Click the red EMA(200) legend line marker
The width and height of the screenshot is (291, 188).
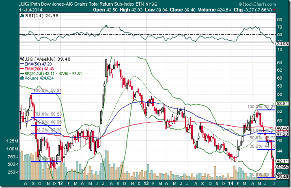pos(21,69)
